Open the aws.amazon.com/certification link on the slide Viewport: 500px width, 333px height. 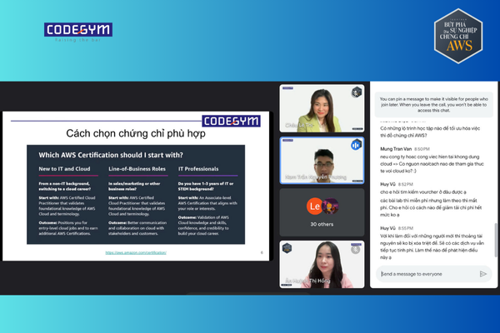pyautogui.click(x=136, y=252)
